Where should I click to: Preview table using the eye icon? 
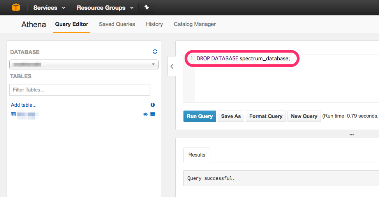tap(145, 114)
